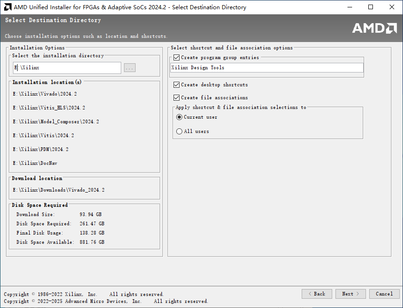Click the Disk Space Required value 261.47 GB

pos(92,223)
